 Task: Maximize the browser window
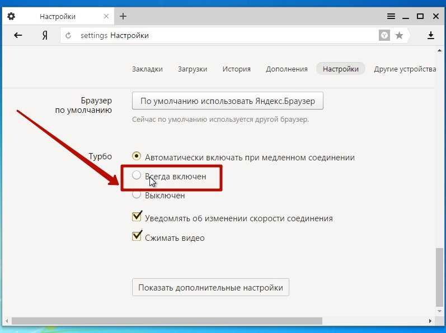coord(420,16)
